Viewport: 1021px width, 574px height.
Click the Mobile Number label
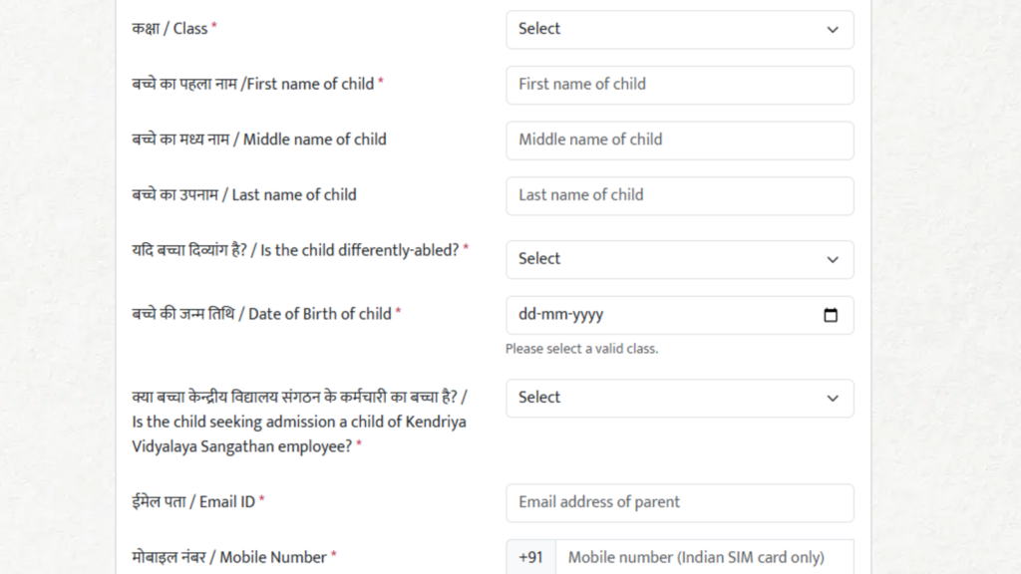coord(233,557)
